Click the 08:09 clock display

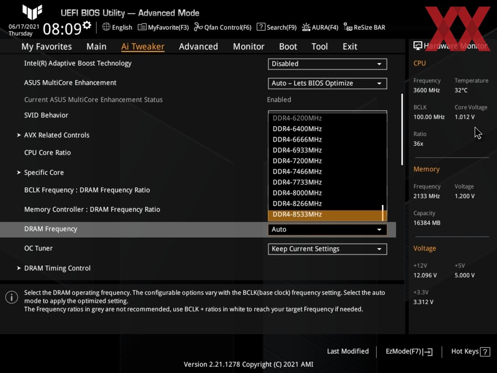pyautogui.click(x=62, y=29)
